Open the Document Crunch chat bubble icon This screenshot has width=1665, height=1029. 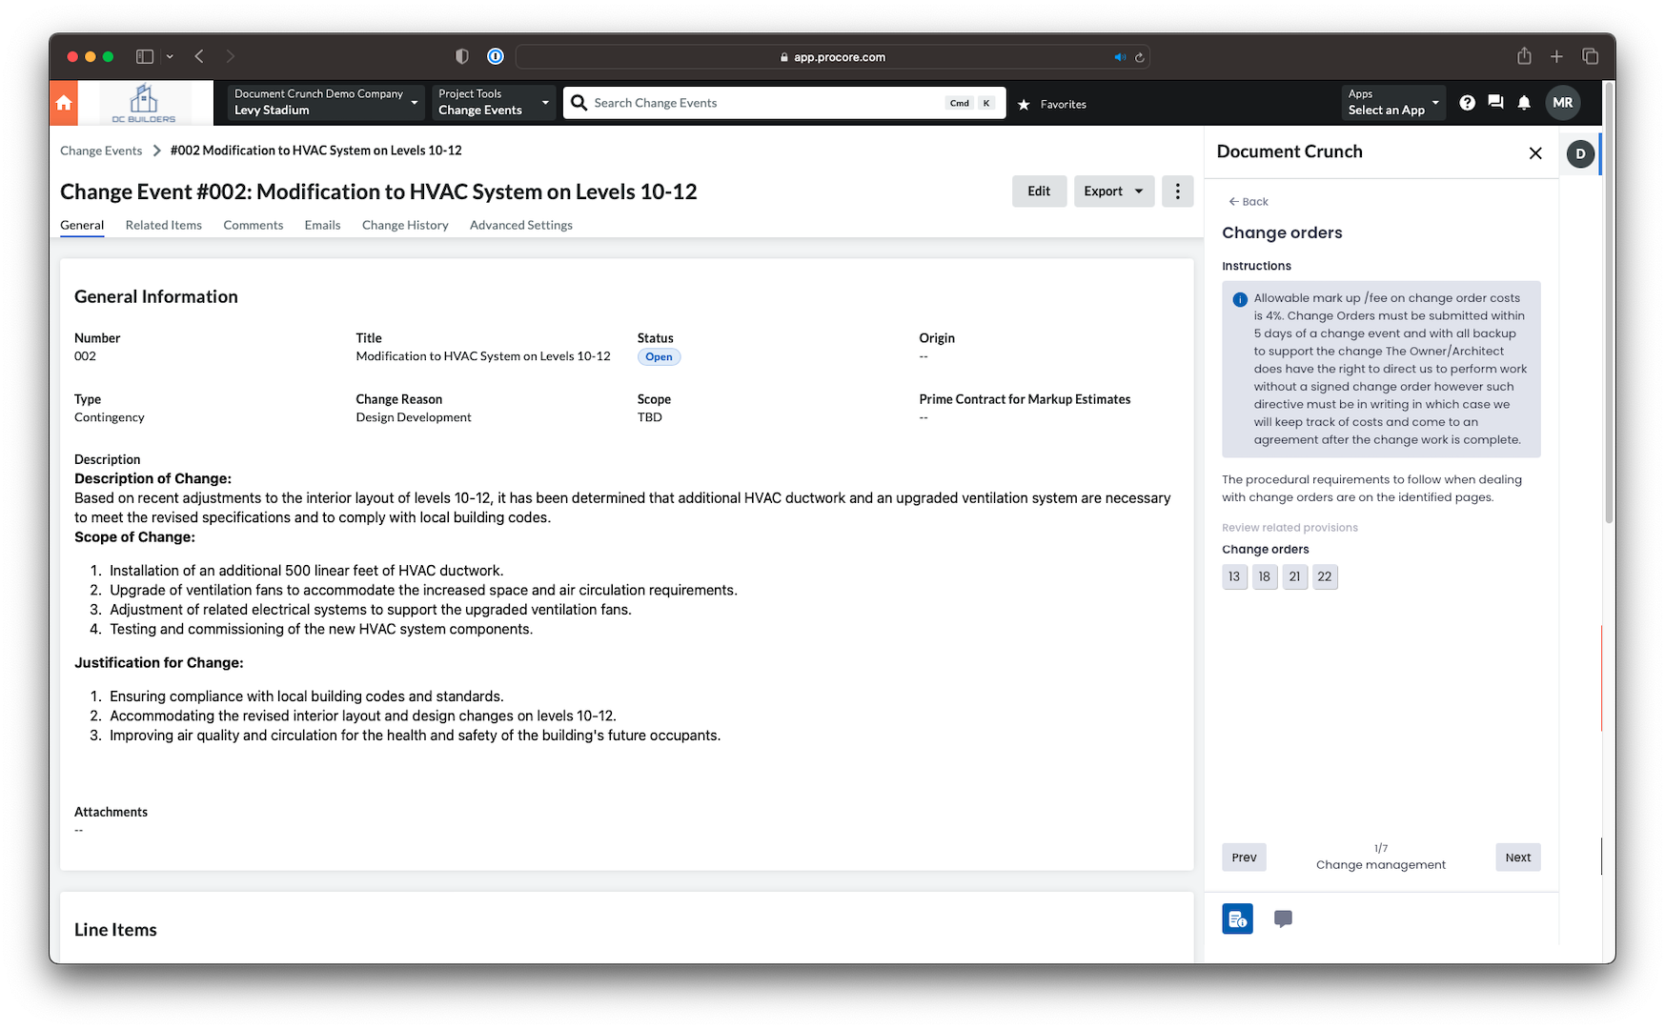[x=1283, y=918]
